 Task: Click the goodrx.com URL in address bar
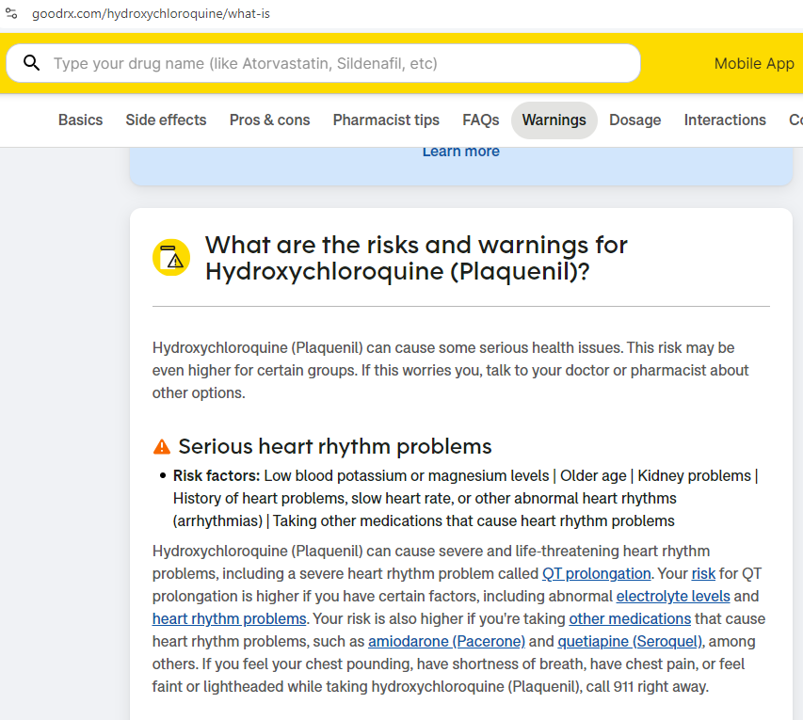click(x=151, y=13)
